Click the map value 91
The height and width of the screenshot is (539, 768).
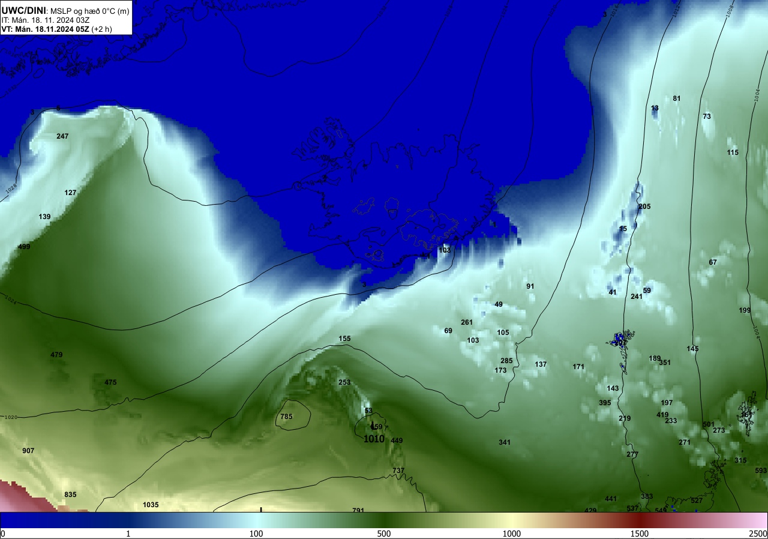click(x=530, y=286)
